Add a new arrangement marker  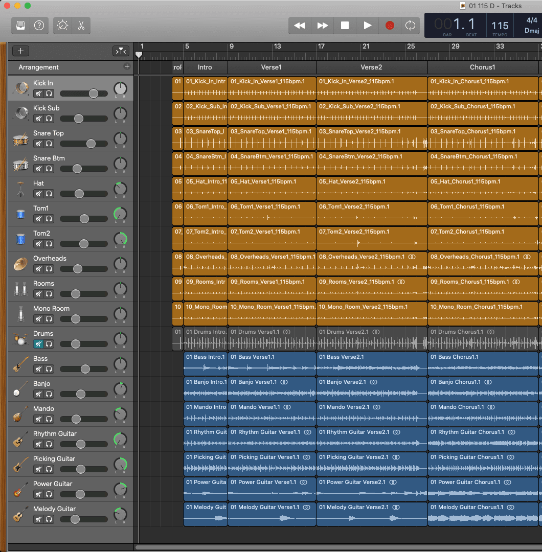(x=127, y=66)
